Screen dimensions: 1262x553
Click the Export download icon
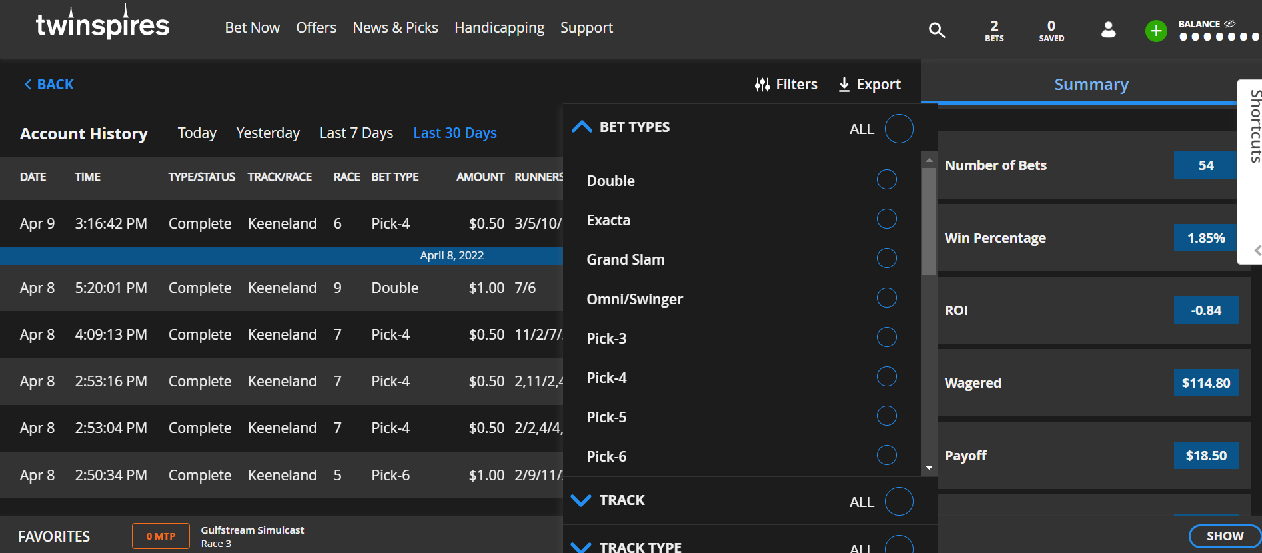[844, 85]
